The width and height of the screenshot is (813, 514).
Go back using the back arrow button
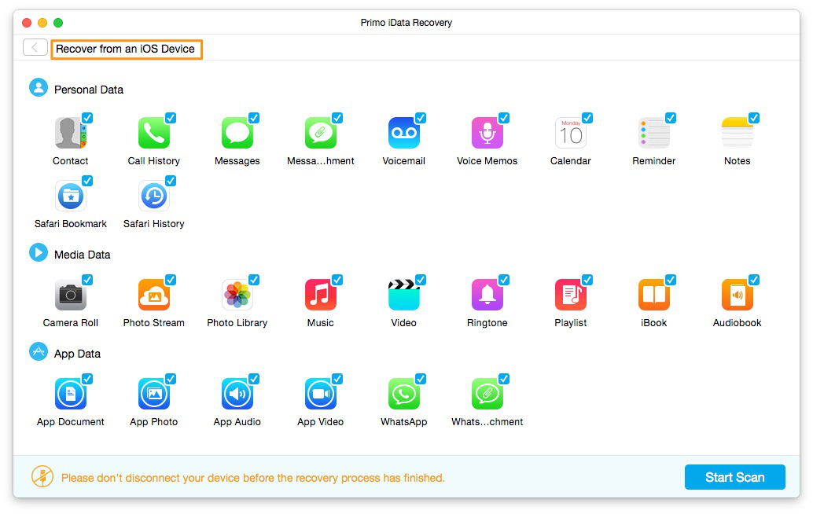35,48
